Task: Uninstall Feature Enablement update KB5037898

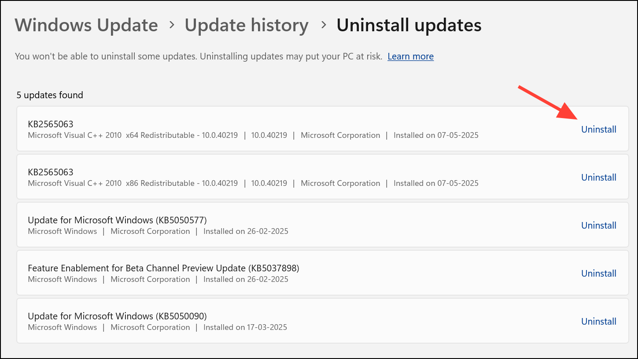Action: [599, 273]
